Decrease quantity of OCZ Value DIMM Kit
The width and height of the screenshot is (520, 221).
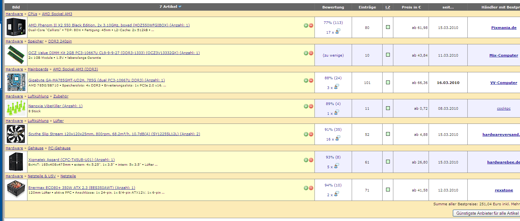(311, 53)
